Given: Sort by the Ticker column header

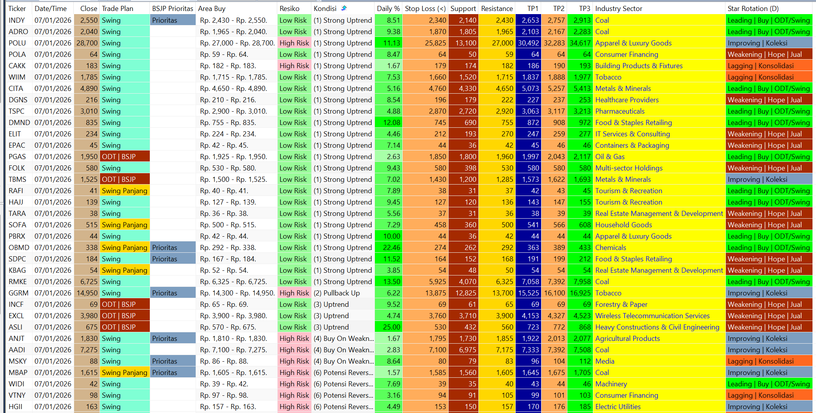Looking at the screenshot, I should (x=17, y=9).
